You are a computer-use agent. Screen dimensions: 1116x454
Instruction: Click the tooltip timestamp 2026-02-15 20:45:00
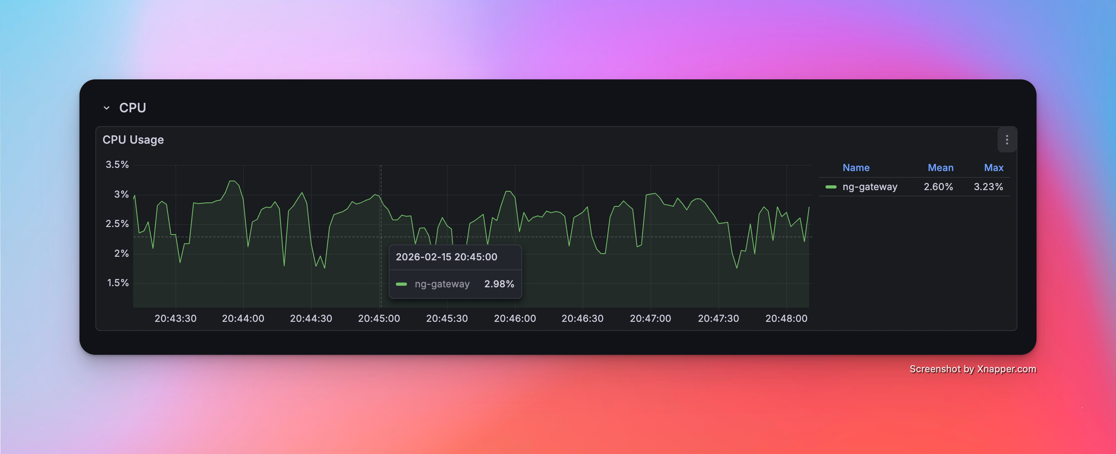[446, 257]
